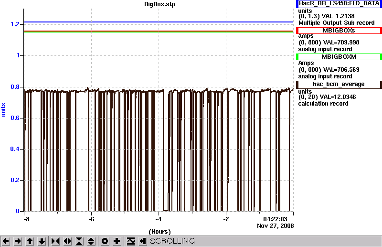Zoom out horizontally with the outward-triangles icon

pos(67,241)
